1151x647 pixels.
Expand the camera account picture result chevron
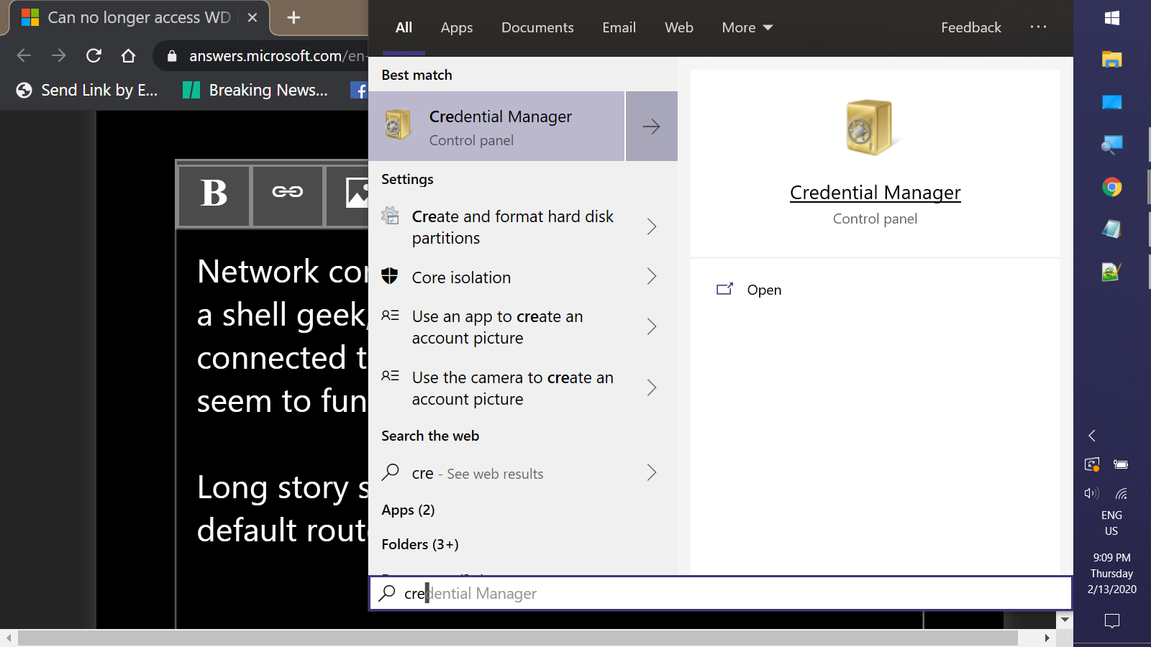652,388
